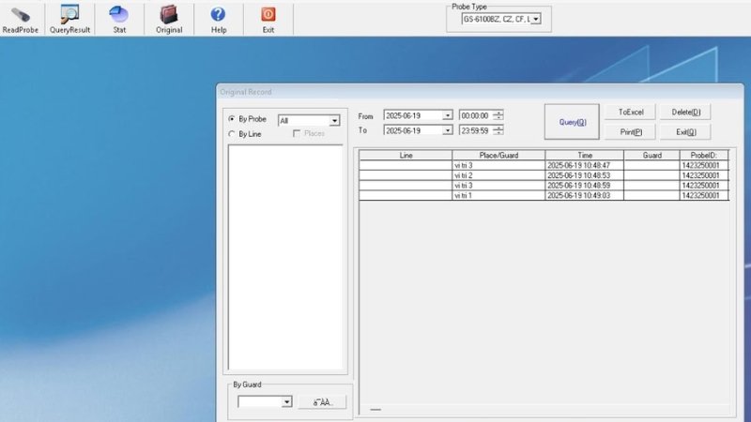Expand the To date dropdown picker

click(x=447, y=130)
